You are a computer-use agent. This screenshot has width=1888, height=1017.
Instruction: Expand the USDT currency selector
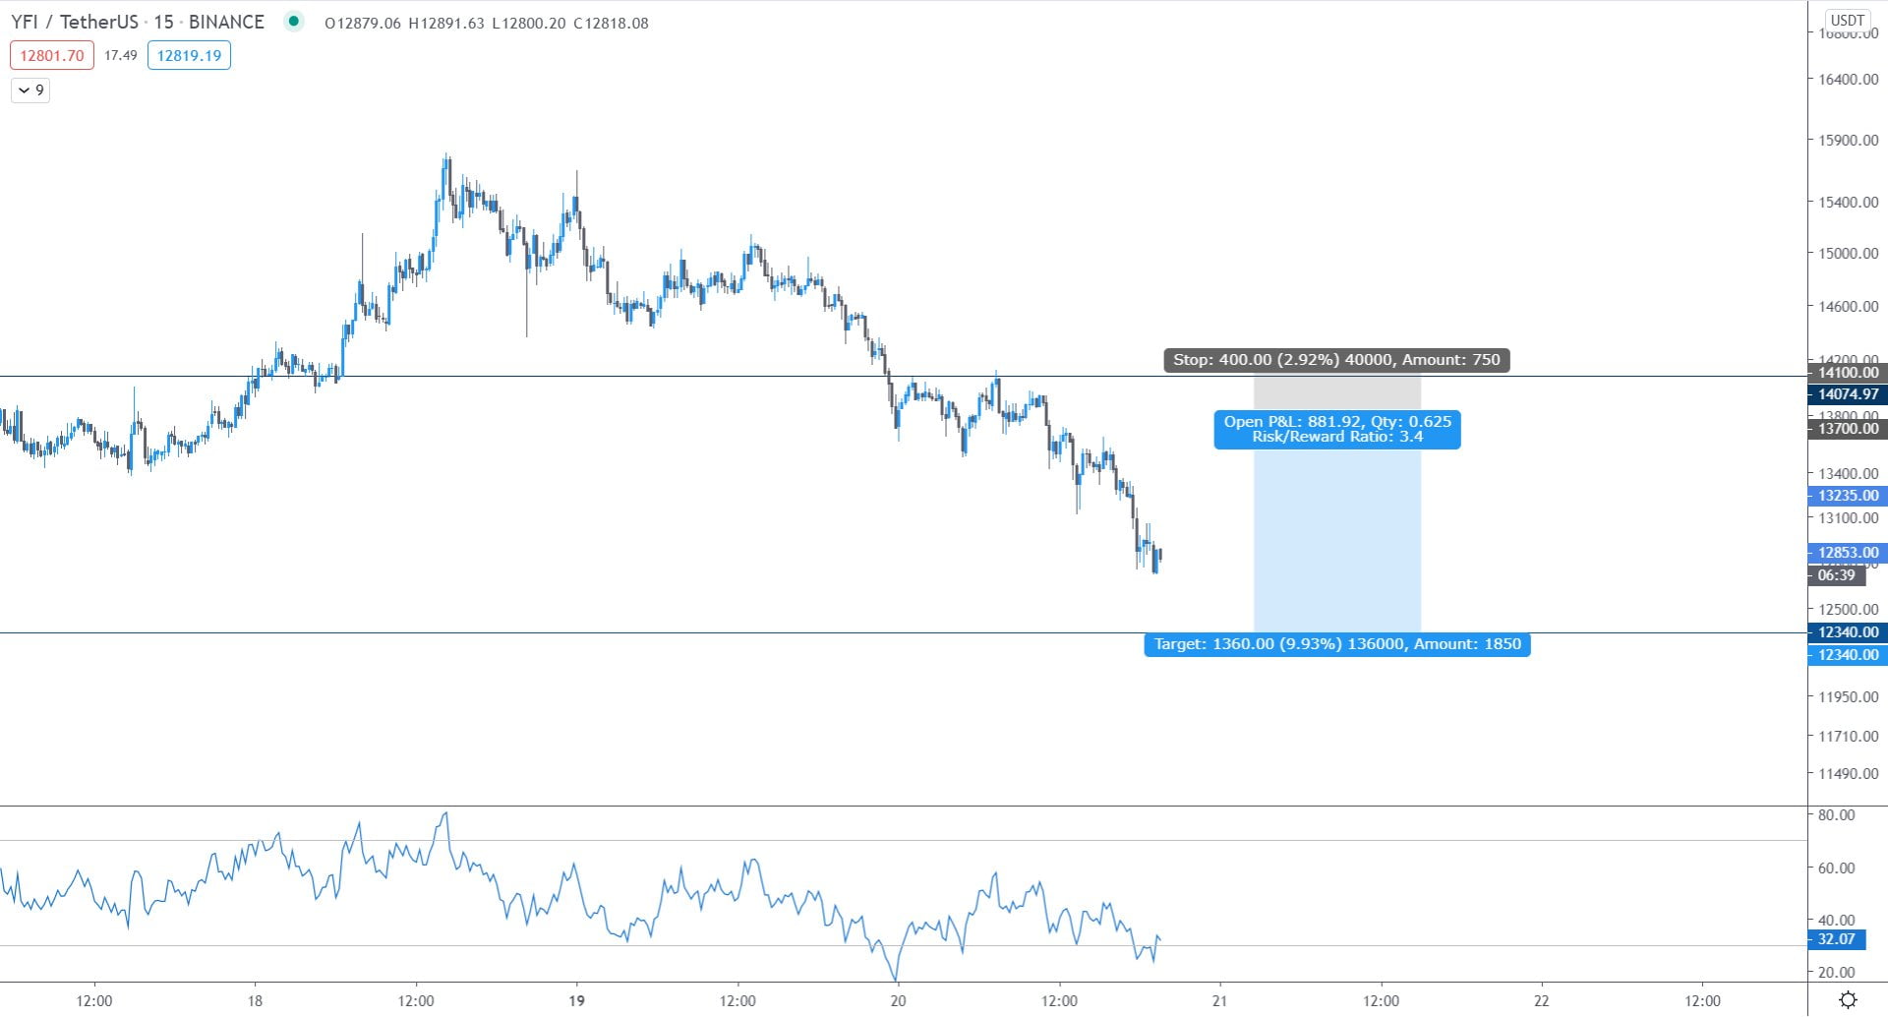pyautogui.click(x=1847, y=18)
